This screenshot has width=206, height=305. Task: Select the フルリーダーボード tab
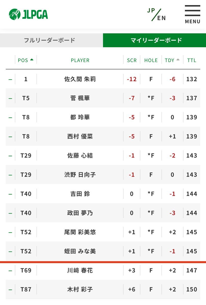click(50, 40)
